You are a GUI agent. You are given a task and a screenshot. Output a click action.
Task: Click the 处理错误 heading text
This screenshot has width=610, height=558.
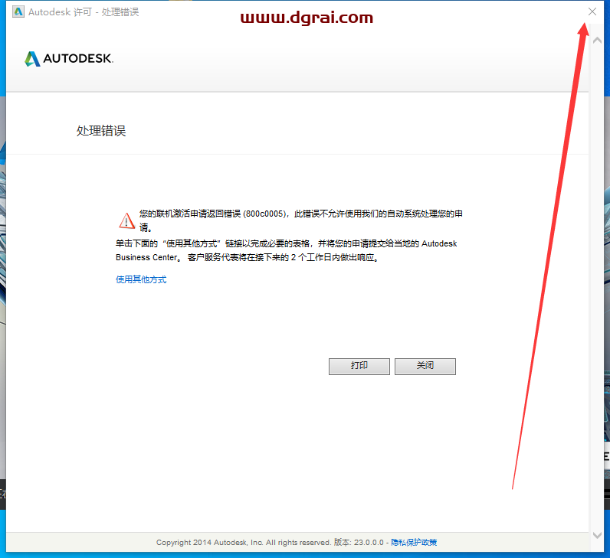(x=101, y=131)
